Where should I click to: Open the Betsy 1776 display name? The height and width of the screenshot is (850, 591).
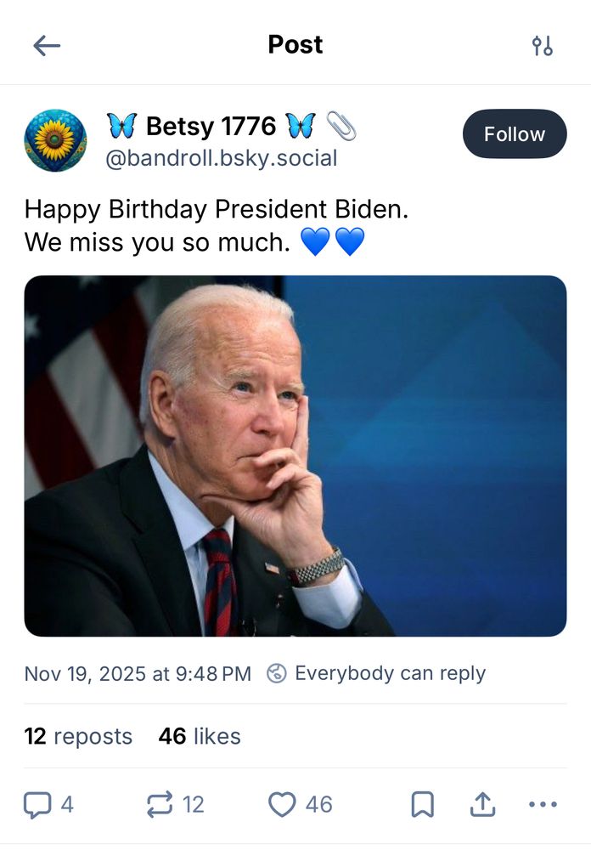click(211, 127)
